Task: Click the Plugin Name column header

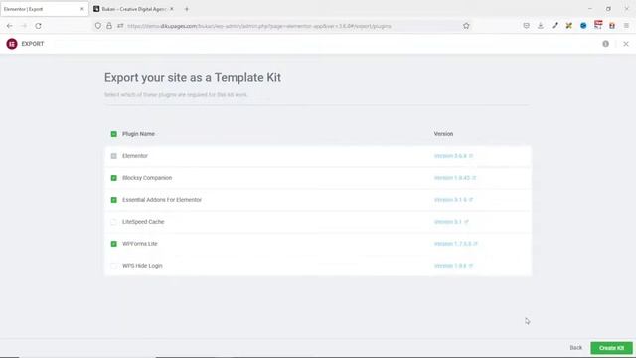Action: pyautogui.click(x=138, y=134)
